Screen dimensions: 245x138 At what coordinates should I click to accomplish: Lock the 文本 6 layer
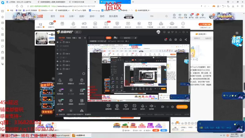click(x=60, y=42)
